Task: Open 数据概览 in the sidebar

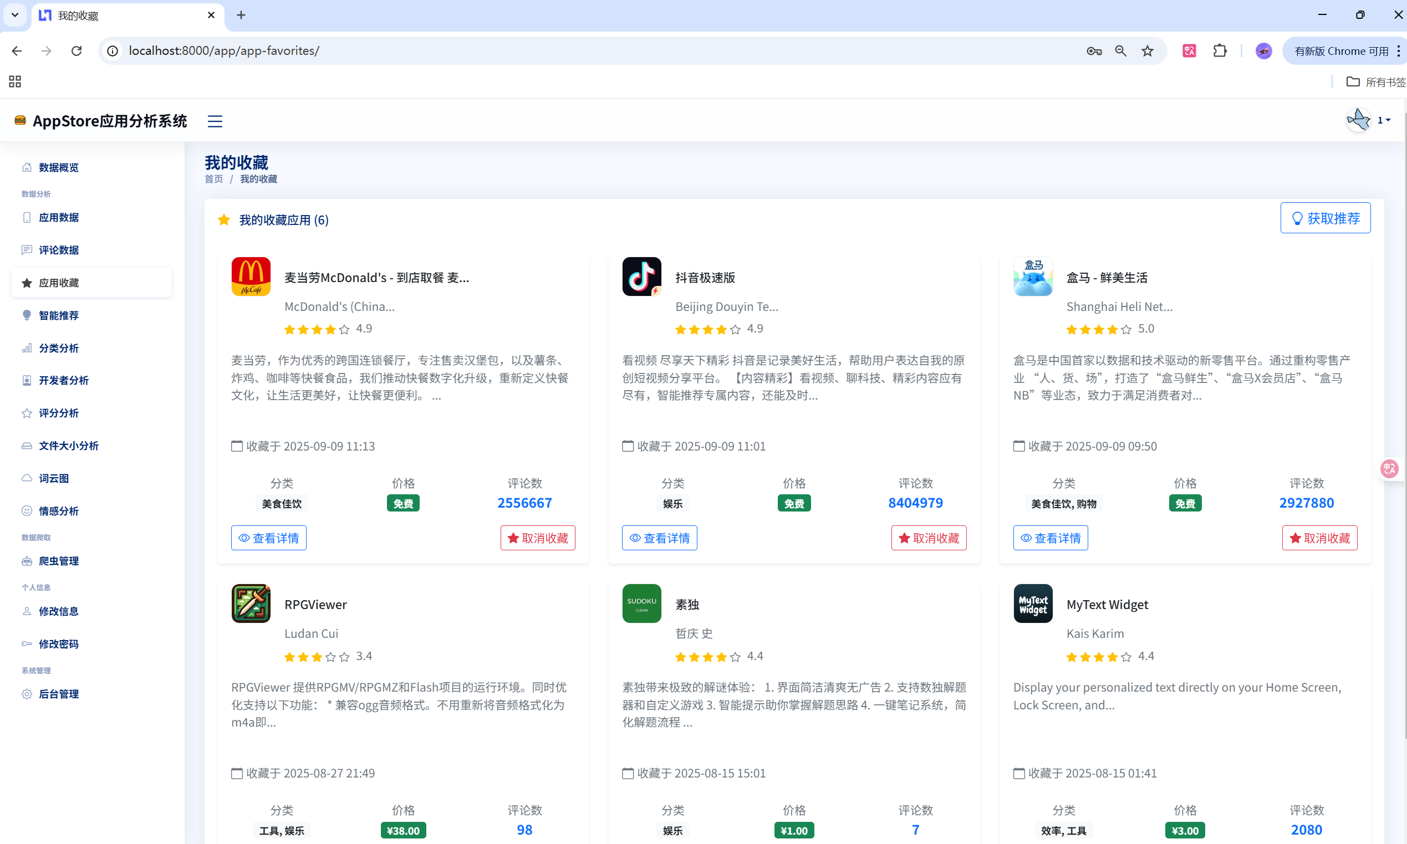Action: [91, 167]
